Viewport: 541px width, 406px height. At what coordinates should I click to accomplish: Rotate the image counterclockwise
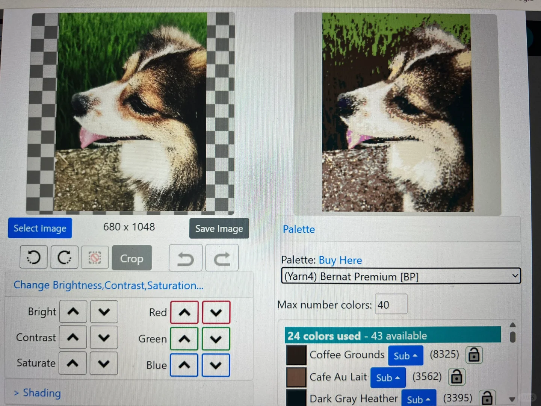33,258
